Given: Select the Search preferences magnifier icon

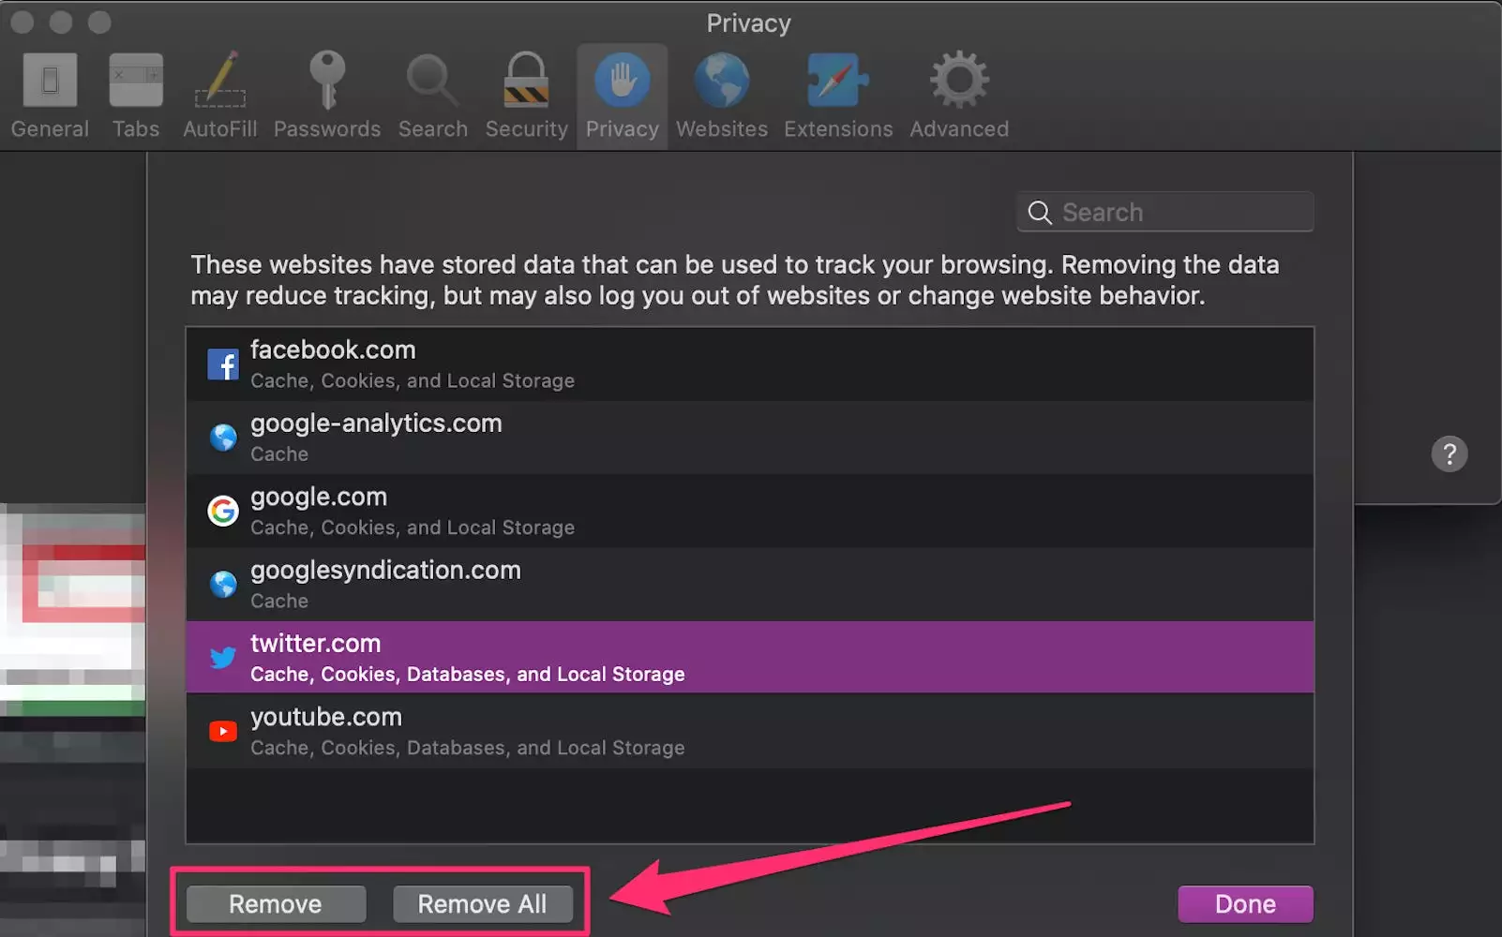Looking at the screenshot, I should (432, 96).
